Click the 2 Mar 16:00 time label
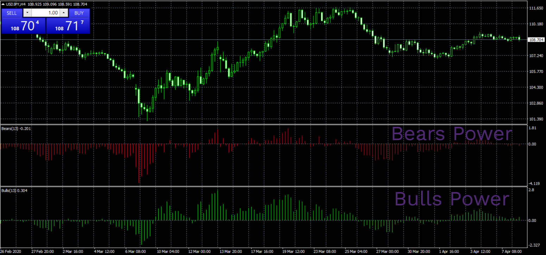 coord(73,252)
